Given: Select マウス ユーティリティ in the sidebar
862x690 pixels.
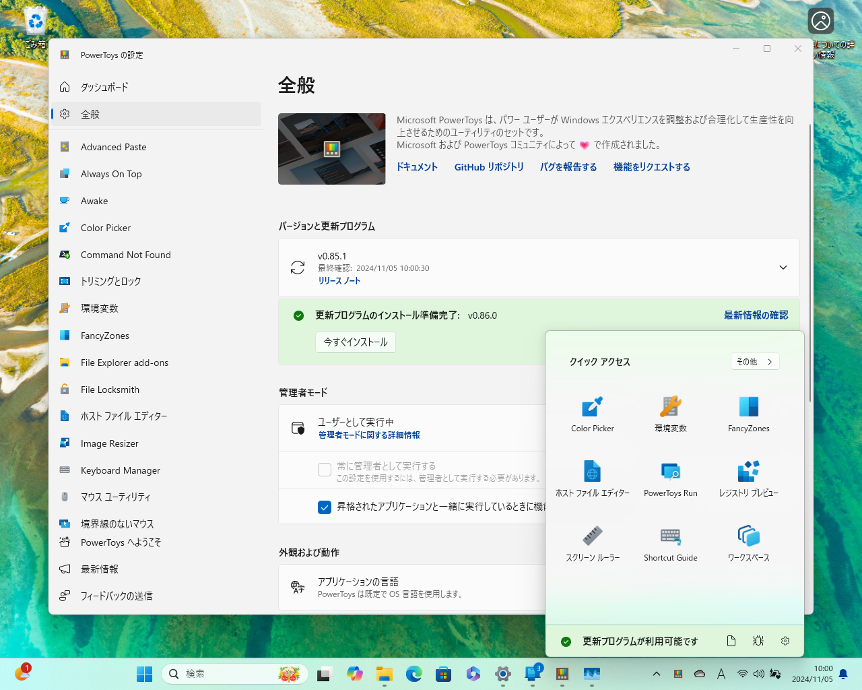Looking at the screenshot, I should (156, 497).
